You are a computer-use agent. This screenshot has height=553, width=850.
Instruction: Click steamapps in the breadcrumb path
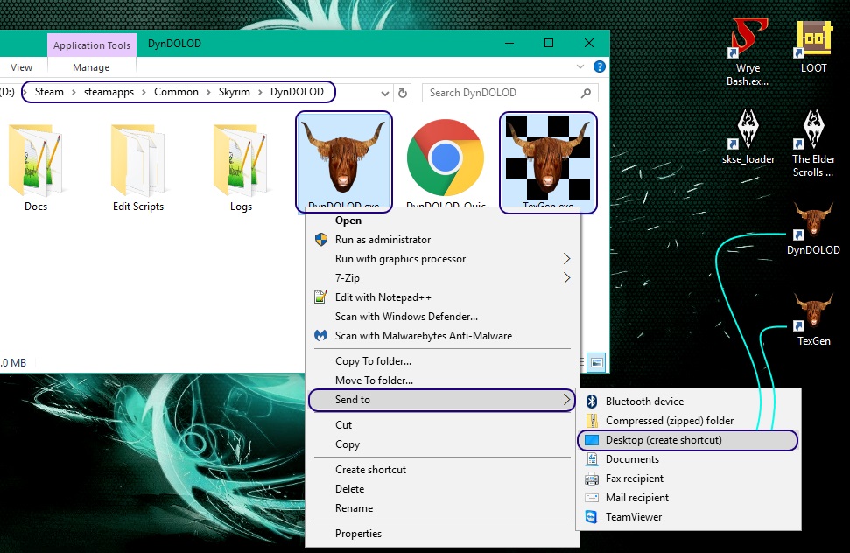tap(109, 92)
